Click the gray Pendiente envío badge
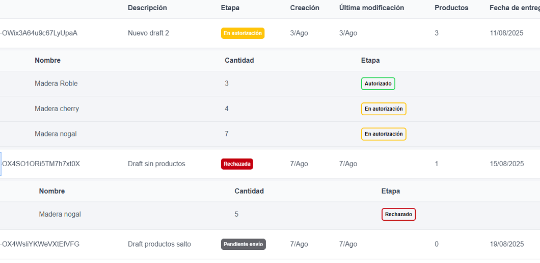 (243, 244)
